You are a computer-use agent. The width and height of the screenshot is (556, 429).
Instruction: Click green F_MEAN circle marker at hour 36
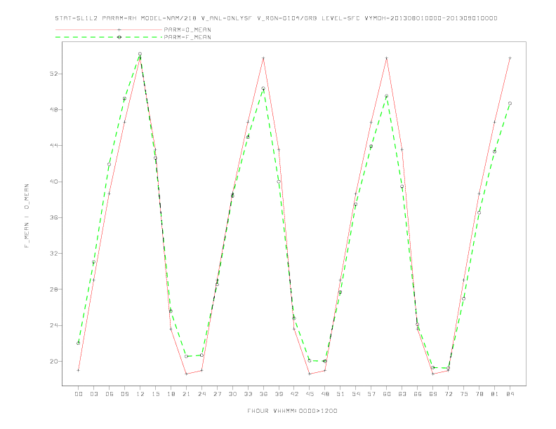pyautogui.click(x=263, y=88)
